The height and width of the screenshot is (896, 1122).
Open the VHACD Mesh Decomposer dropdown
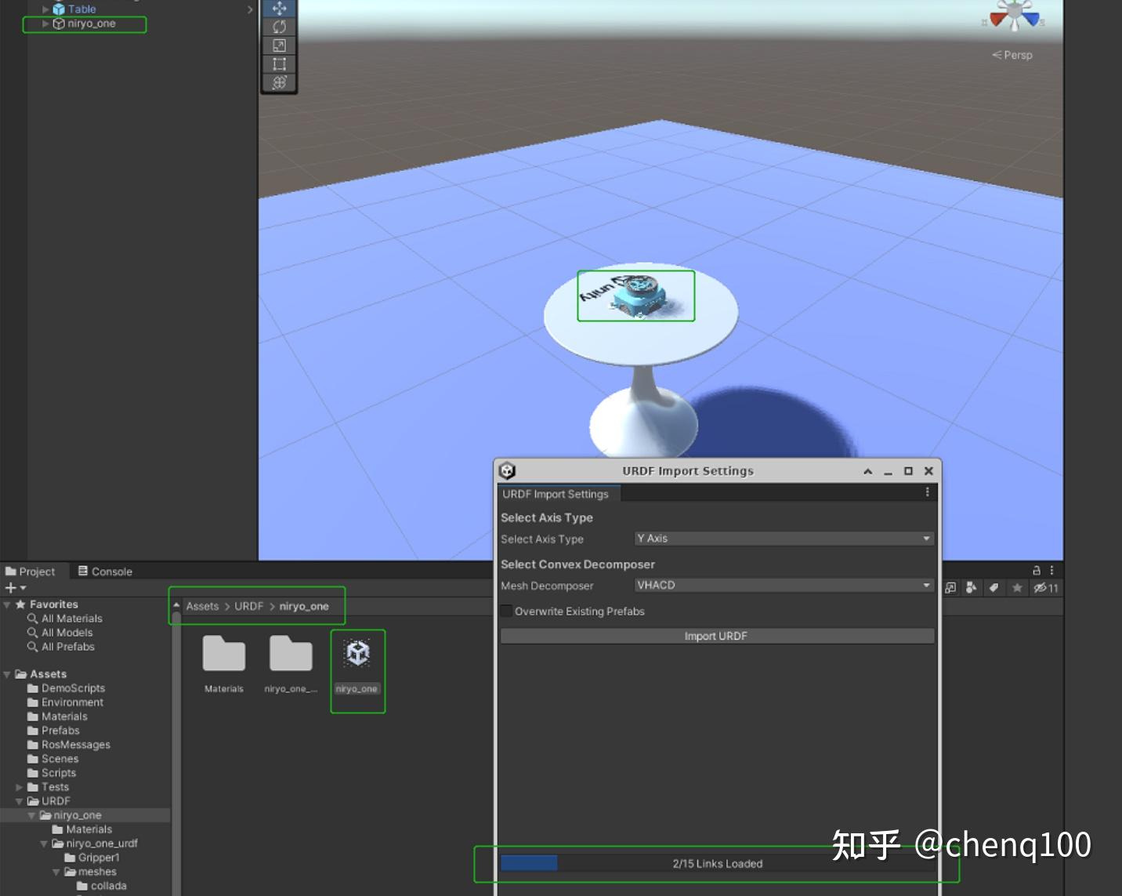tap(783, 585)
